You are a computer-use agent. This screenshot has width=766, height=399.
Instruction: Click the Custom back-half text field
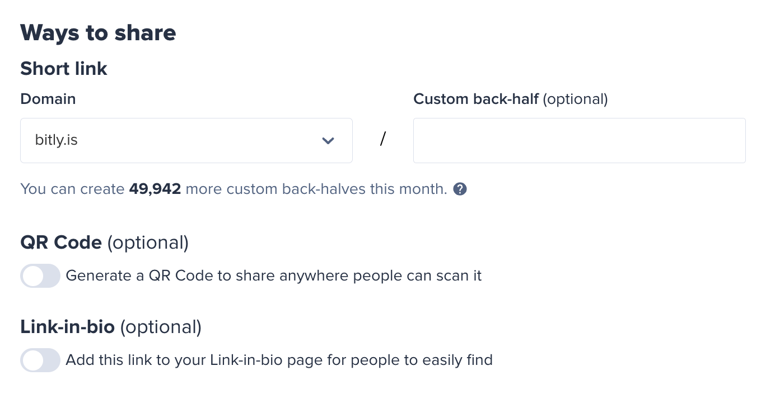[x=579, y=140]
